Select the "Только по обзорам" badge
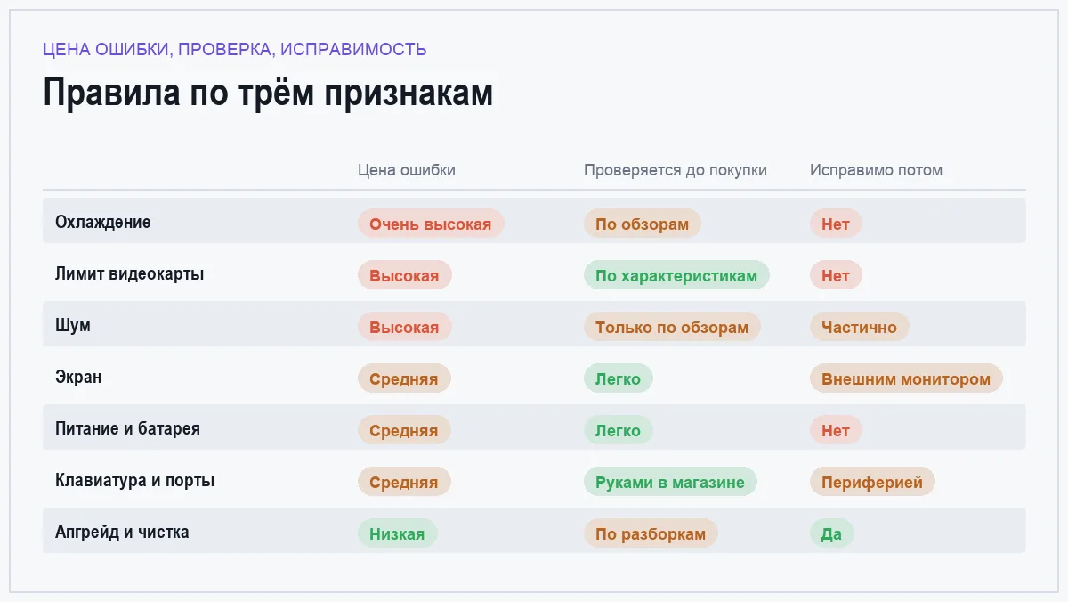Screen dimensions: 1068x602 672,327
